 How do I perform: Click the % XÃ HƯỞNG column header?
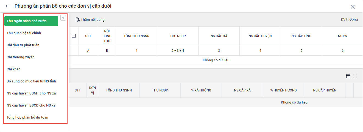point(201,90)
